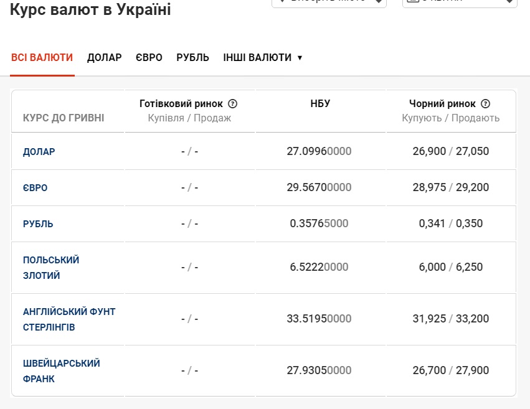This screenshot has height=409, width=530.
Task: Expand the ІНШІ ВАЛЮТИ menu
Action: tap(263, 57)
